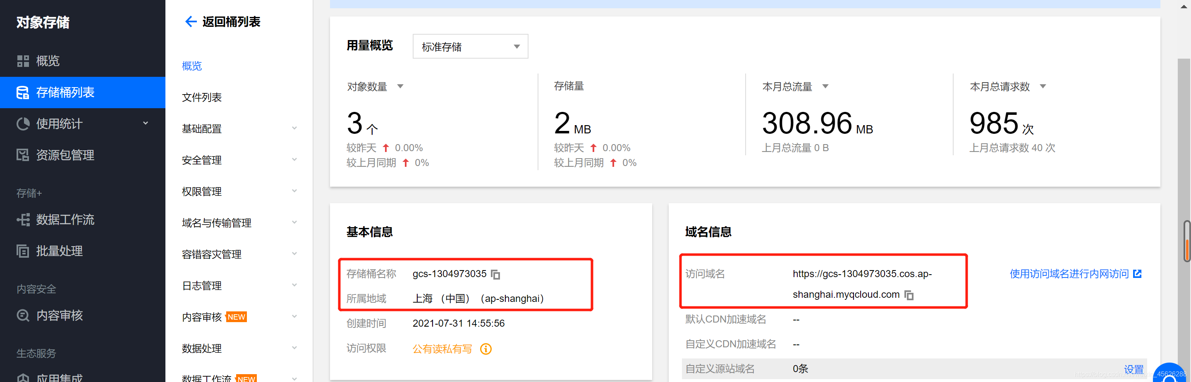1191x382 pixels.
Task: Open the 对象数量 metric dropdown arrow
Action: pos(400,86)
